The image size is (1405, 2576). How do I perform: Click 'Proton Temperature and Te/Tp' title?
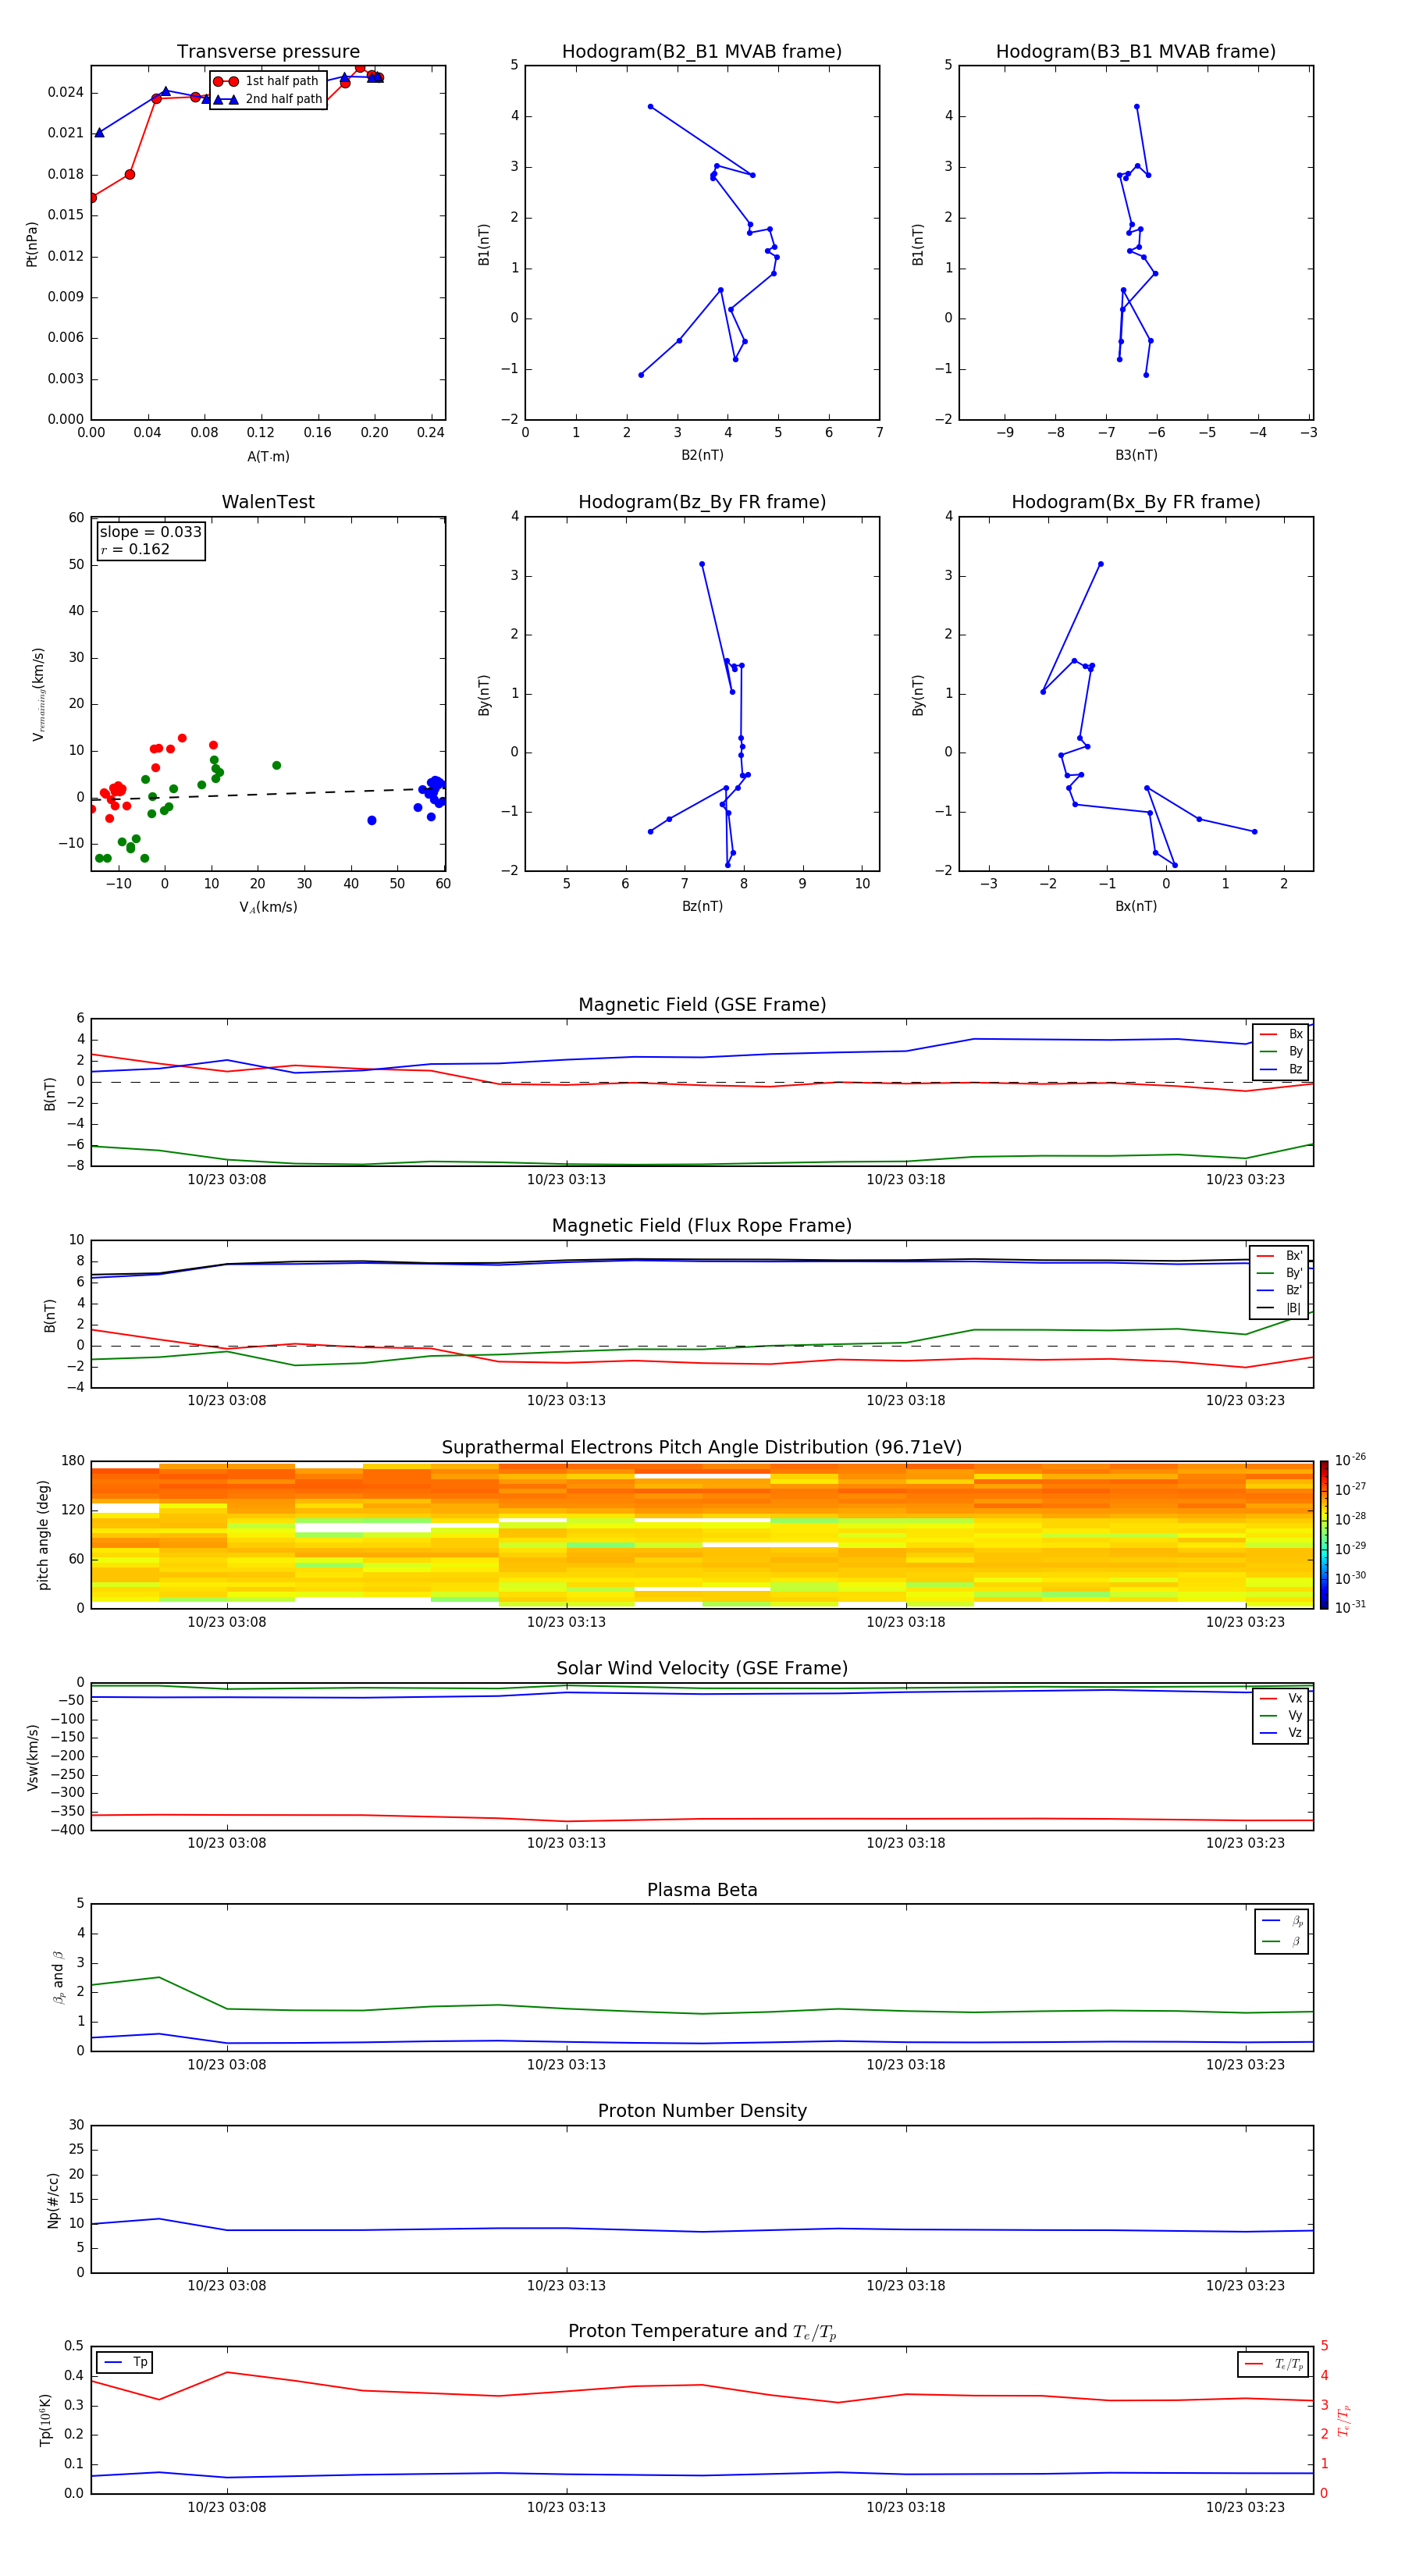tap(702, 2332)
